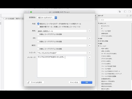Image resolution: width=132 pixels, height=99 pixels.
Task: Select フィールド設定 under お気に入り
Action: point(106,31)
